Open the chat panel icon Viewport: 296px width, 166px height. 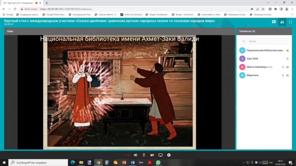pyautogui.click(x=274, y=22)
